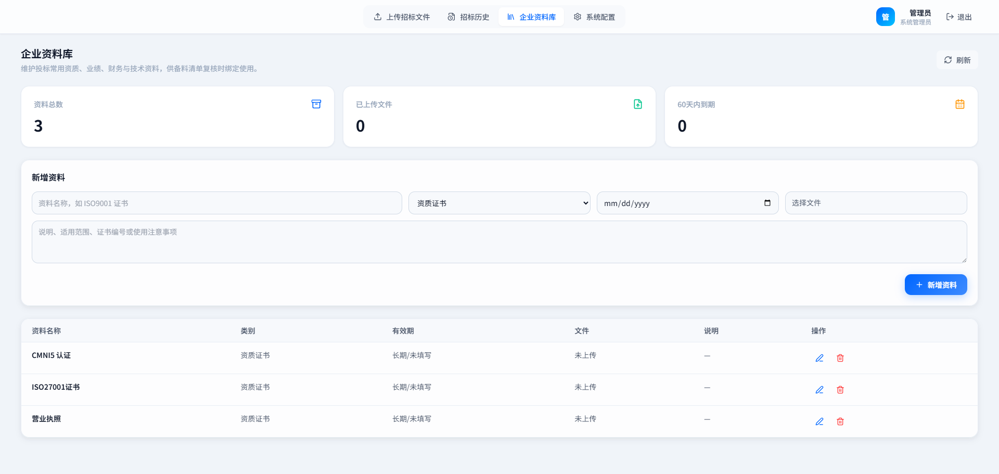Viewport: 999px width, 474px height.
Task: Delete the CMNI5 认证 row with the trash icon
Action: tap(840, 358)
